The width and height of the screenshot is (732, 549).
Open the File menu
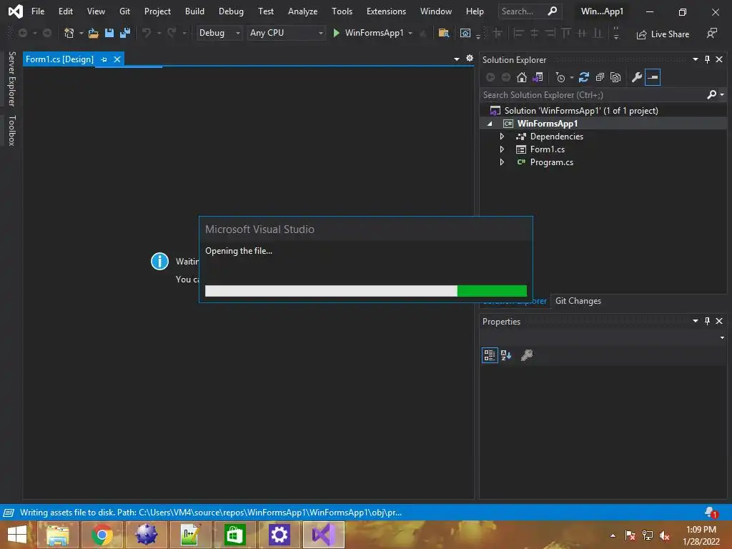tap(38, 11)
